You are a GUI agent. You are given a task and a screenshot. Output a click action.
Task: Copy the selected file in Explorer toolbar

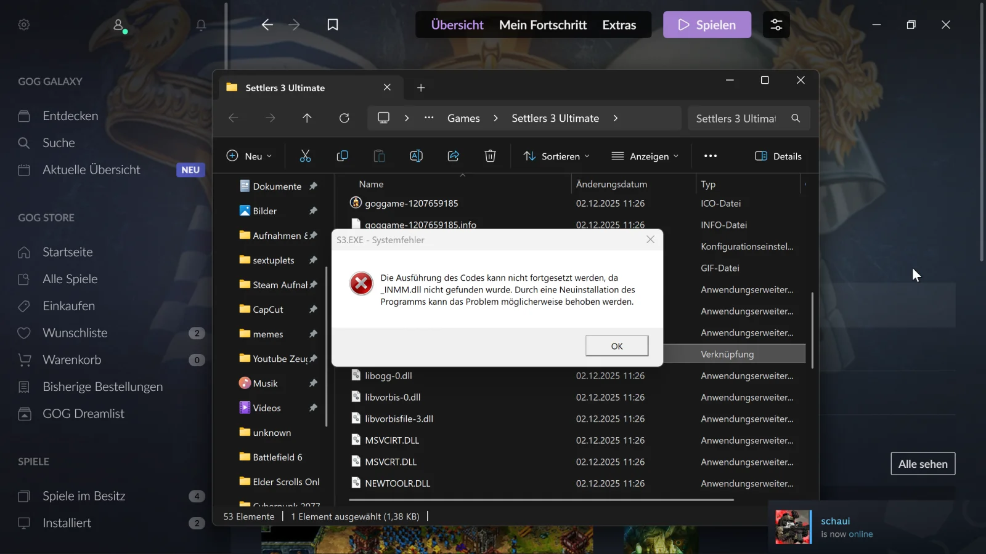(342, 156)
